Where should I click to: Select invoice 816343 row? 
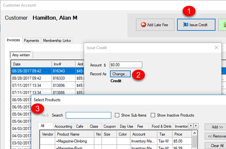coord(47,71)
